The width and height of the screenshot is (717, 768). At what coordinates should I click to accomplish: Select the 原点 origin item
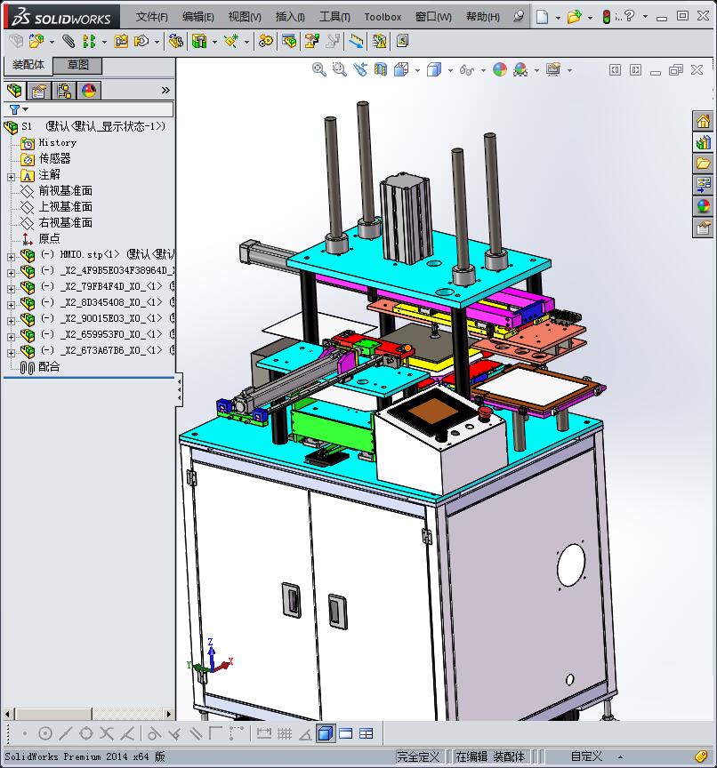point(49,238)
